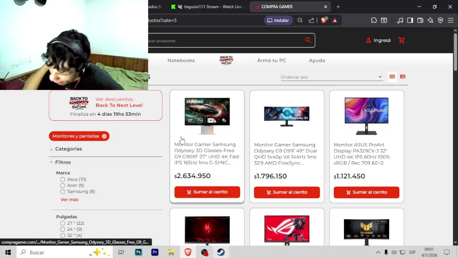Click the product search input field
The width and height of the screenshot is (458, 258).
pyautogui.click(x=225, y=40)
